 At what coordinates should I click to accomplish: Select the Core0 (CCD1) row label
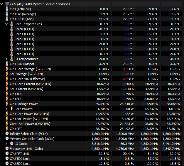pyautogui.click(x=24, y=29)
